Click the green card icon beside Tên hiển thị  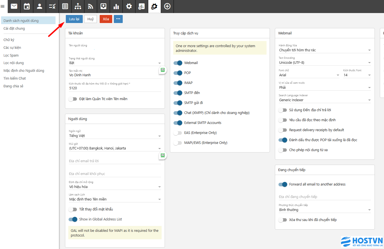point(163,70)
